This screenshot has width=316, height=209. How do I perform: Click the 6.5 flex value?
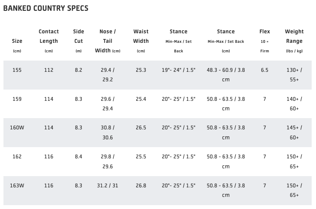tap(265, 70)
